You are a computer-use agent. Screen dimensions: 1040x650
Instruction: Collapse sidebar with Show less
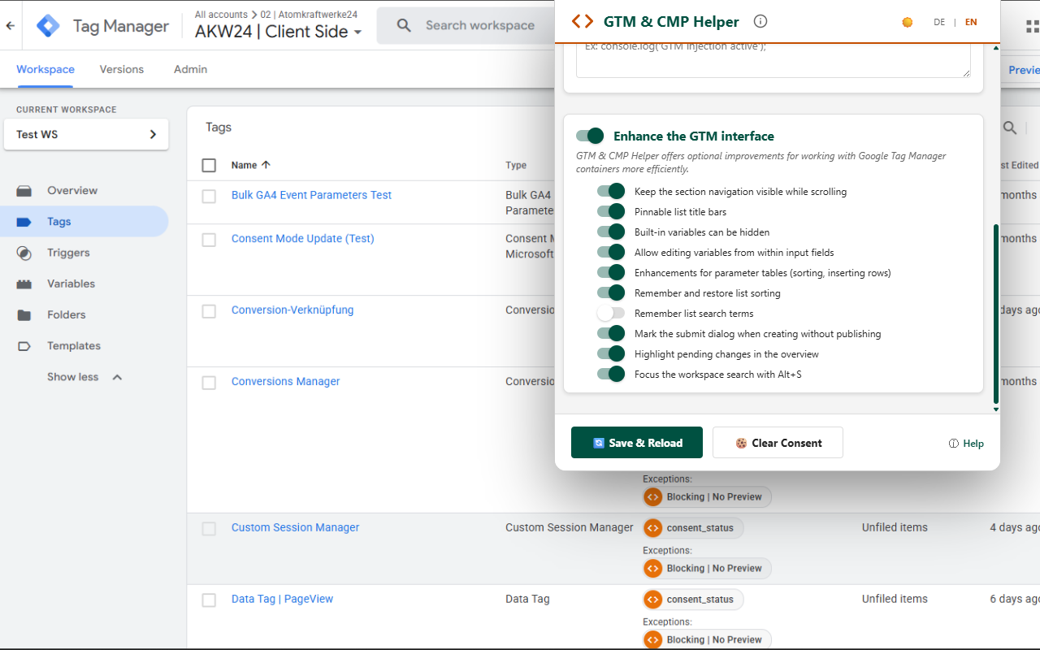point(84,377)
